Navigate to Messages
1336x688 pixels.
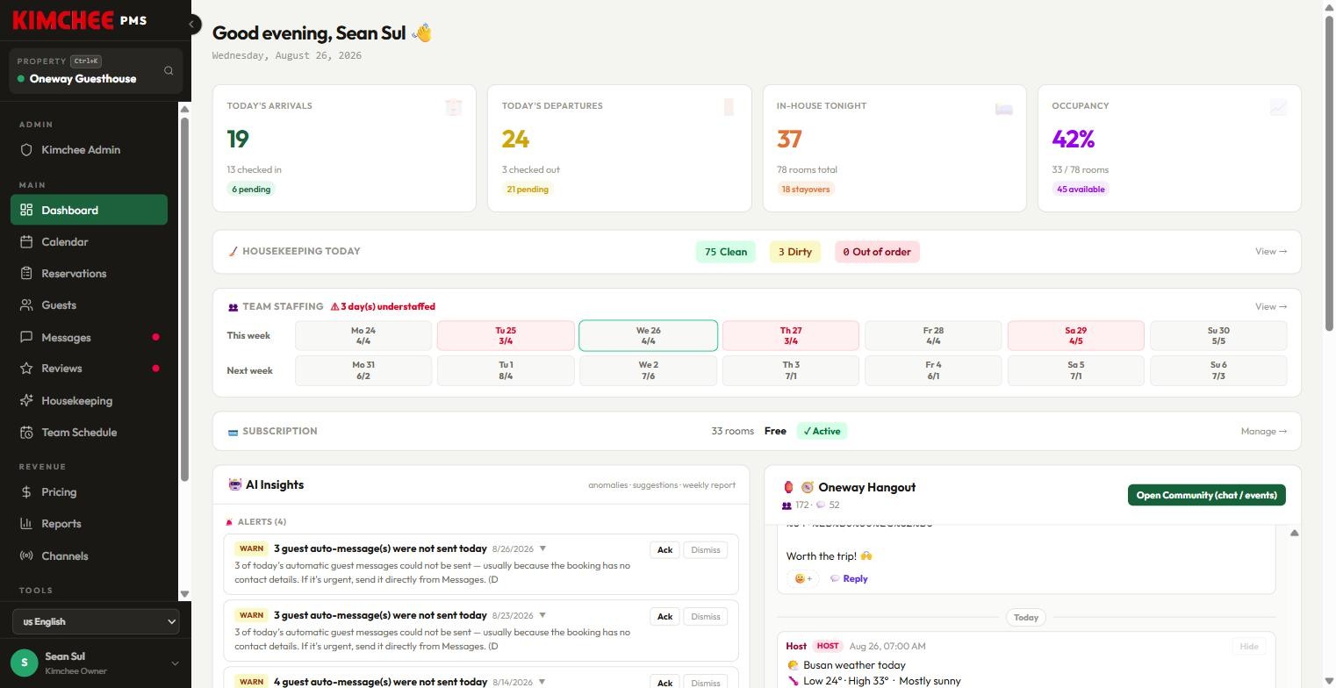(x=89, y=337)
